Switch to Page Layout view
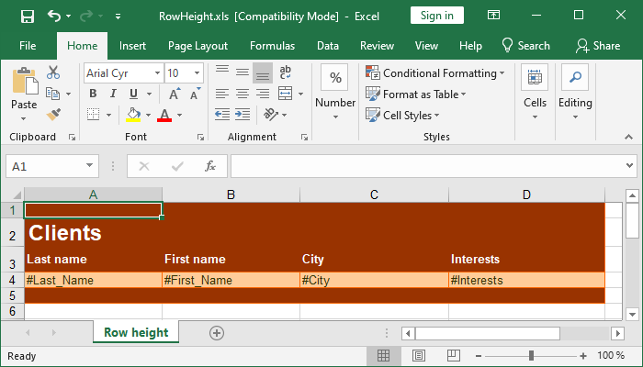The width and height of the screenshot is (643, 367). (418, 356)
